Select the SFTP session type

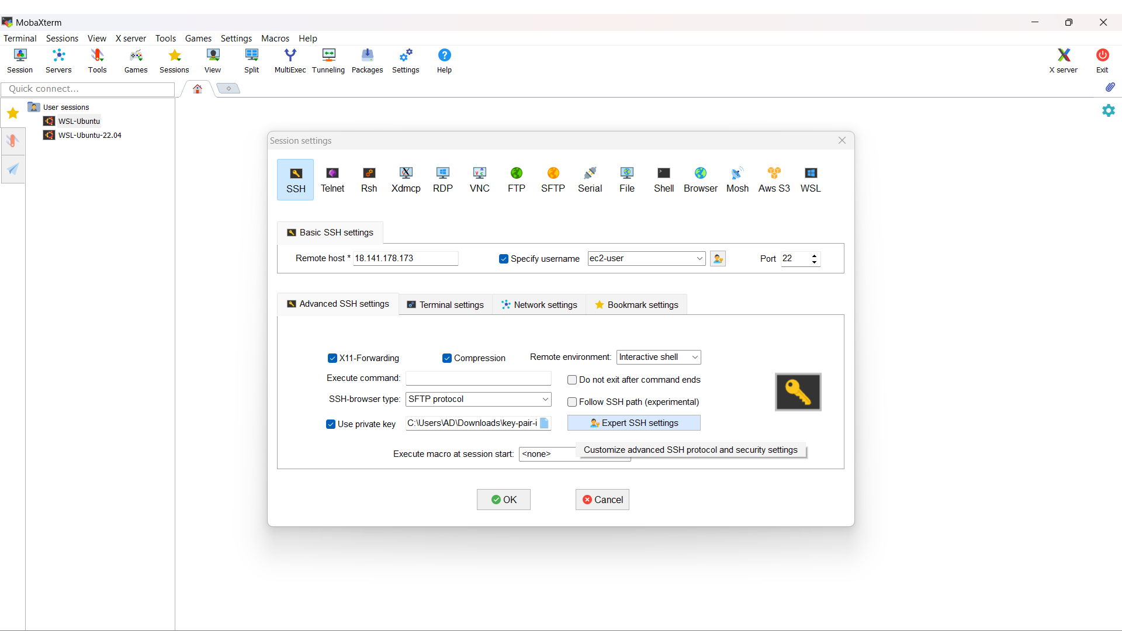[x=553, y=180]
